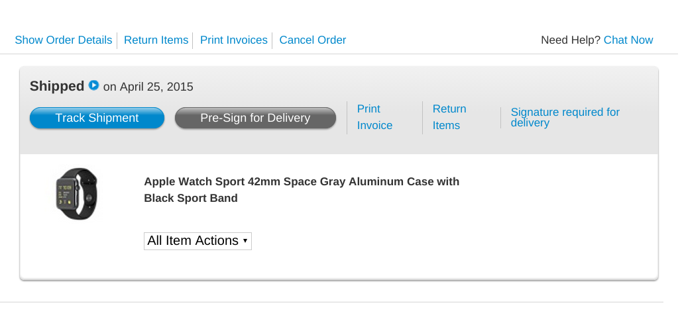Screen dimensions: 680x315
Task: Click Return Items inside the shipped section
Action: pyautogui.click(x=449, y=117)
